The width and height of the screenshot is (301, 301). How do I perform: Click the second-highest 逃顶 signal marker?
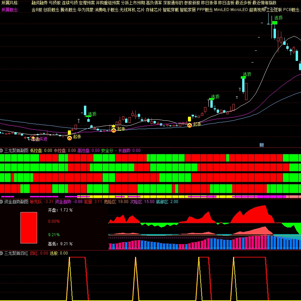click(243, 77)
